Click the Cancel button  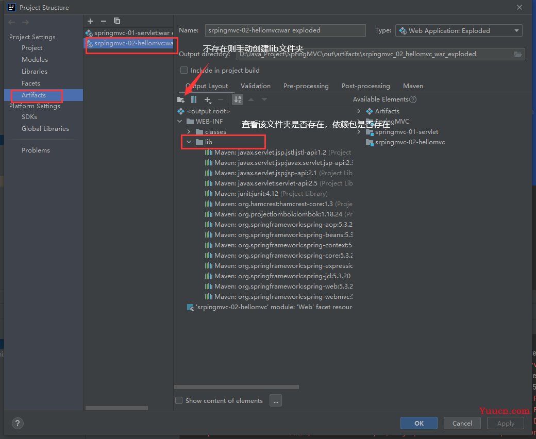(462, 424)
